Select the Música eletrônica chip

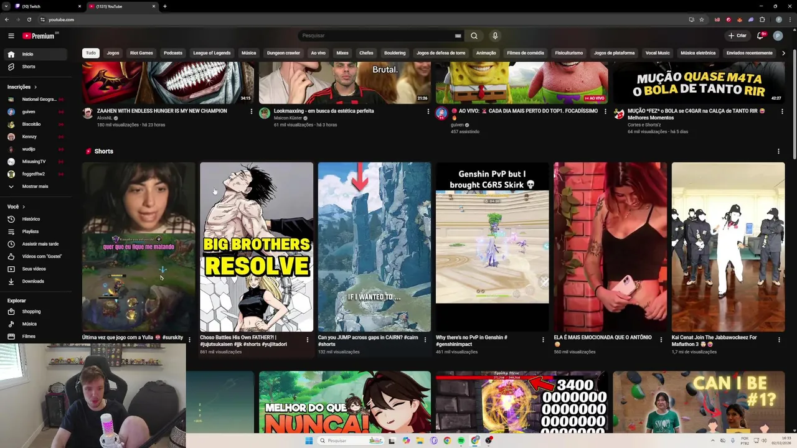698,53
